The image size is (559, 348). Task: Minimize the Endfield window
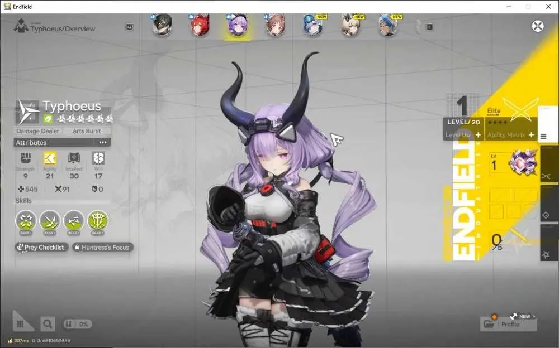pos(509,7)
